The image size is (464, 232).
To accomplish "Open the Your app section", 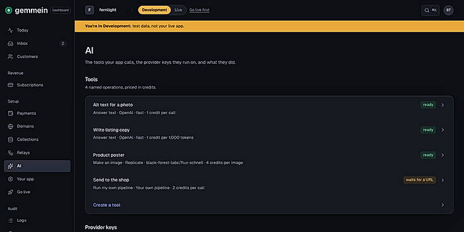I will pos(37,179).
